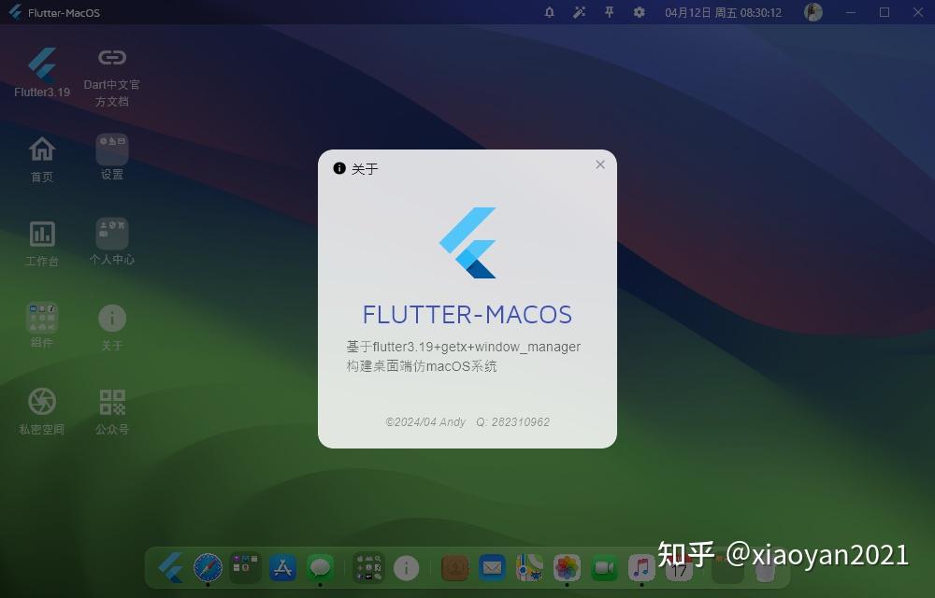Screen dimensions: 935x598
Task: Open the Calendar showing 17 in dock
Action: (x=678, y=570)
